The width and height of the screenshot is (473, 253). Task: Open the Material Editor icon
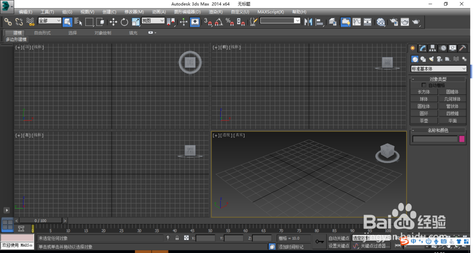pos(381,22)
